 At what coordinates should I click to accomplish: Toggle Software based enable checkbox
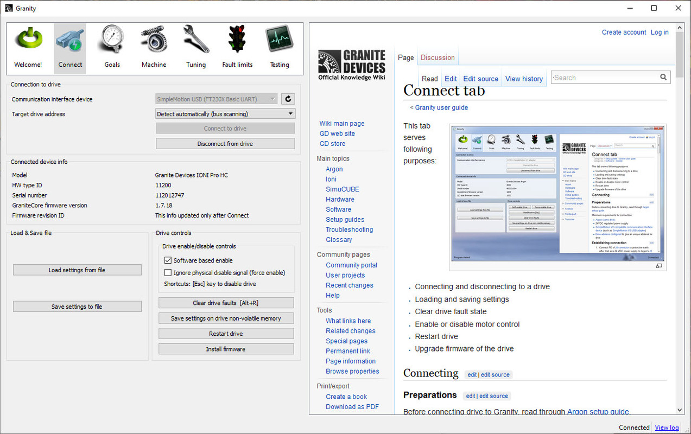tap(168, 260)
